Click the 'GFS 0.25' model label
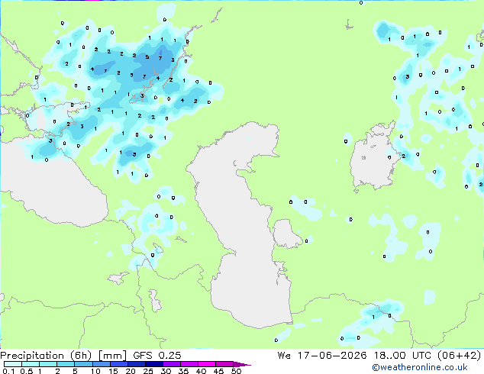 point(157,356)
